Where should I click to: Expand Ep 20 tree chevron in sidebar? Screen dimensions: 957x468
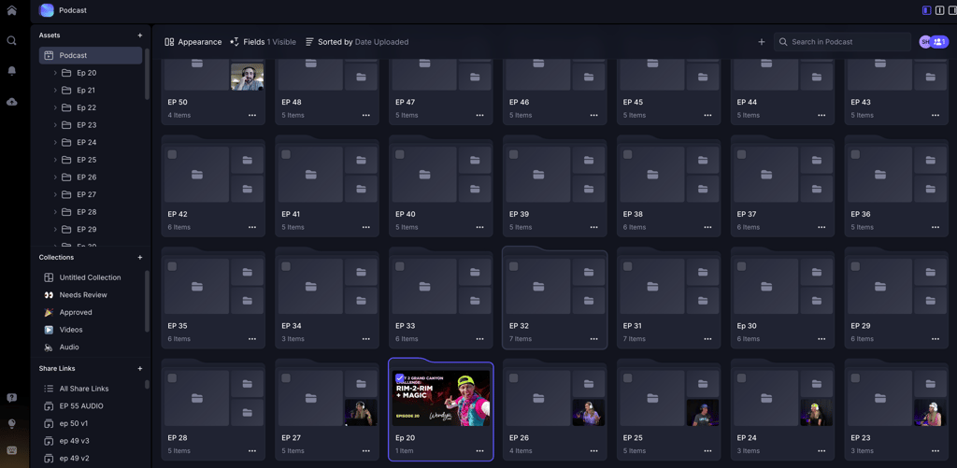coord(55,73)
